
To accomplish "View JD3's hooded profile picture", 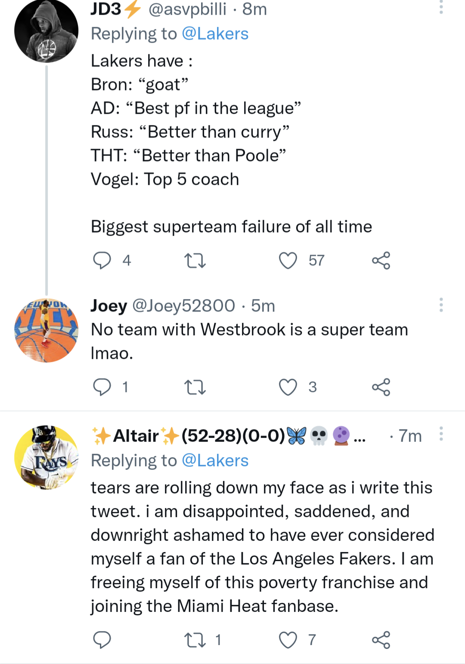I will coord(46,31).
